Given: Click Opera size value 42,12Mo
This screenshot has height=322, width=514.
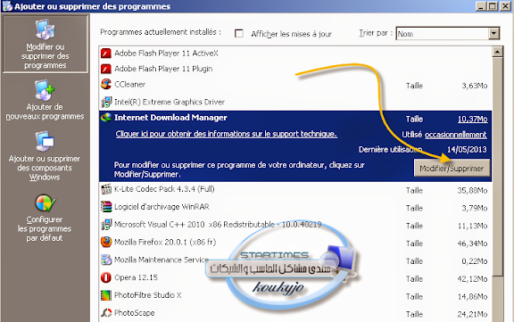Looking at the screenshot, I should (x=472, y=279).
